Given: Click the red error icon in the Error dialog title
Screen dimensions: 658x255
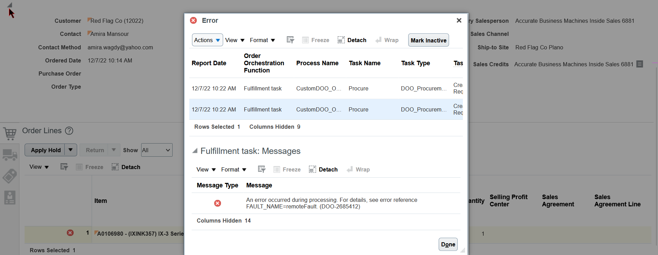Looking at the screenshot, I should [x=193, y=20].
